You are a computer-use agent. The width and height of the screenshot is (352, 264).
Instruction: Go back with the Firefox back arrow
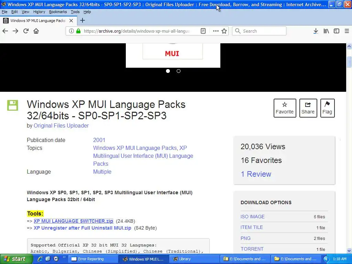tap(5, 31)
